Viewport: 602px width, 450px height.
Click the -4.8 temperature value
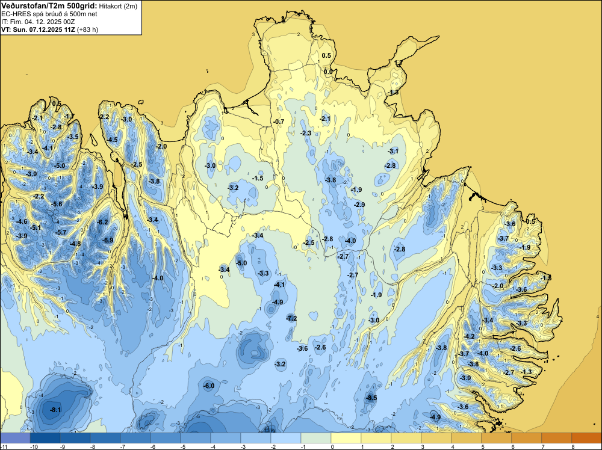[76, 244]
